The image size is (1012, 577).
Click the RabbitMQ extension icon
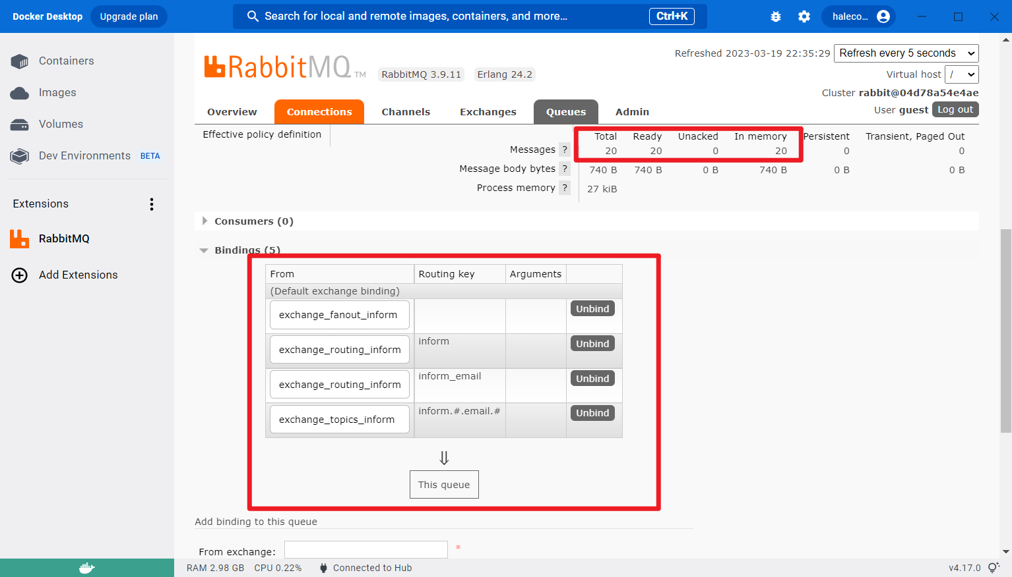click(x=20, y=238)
